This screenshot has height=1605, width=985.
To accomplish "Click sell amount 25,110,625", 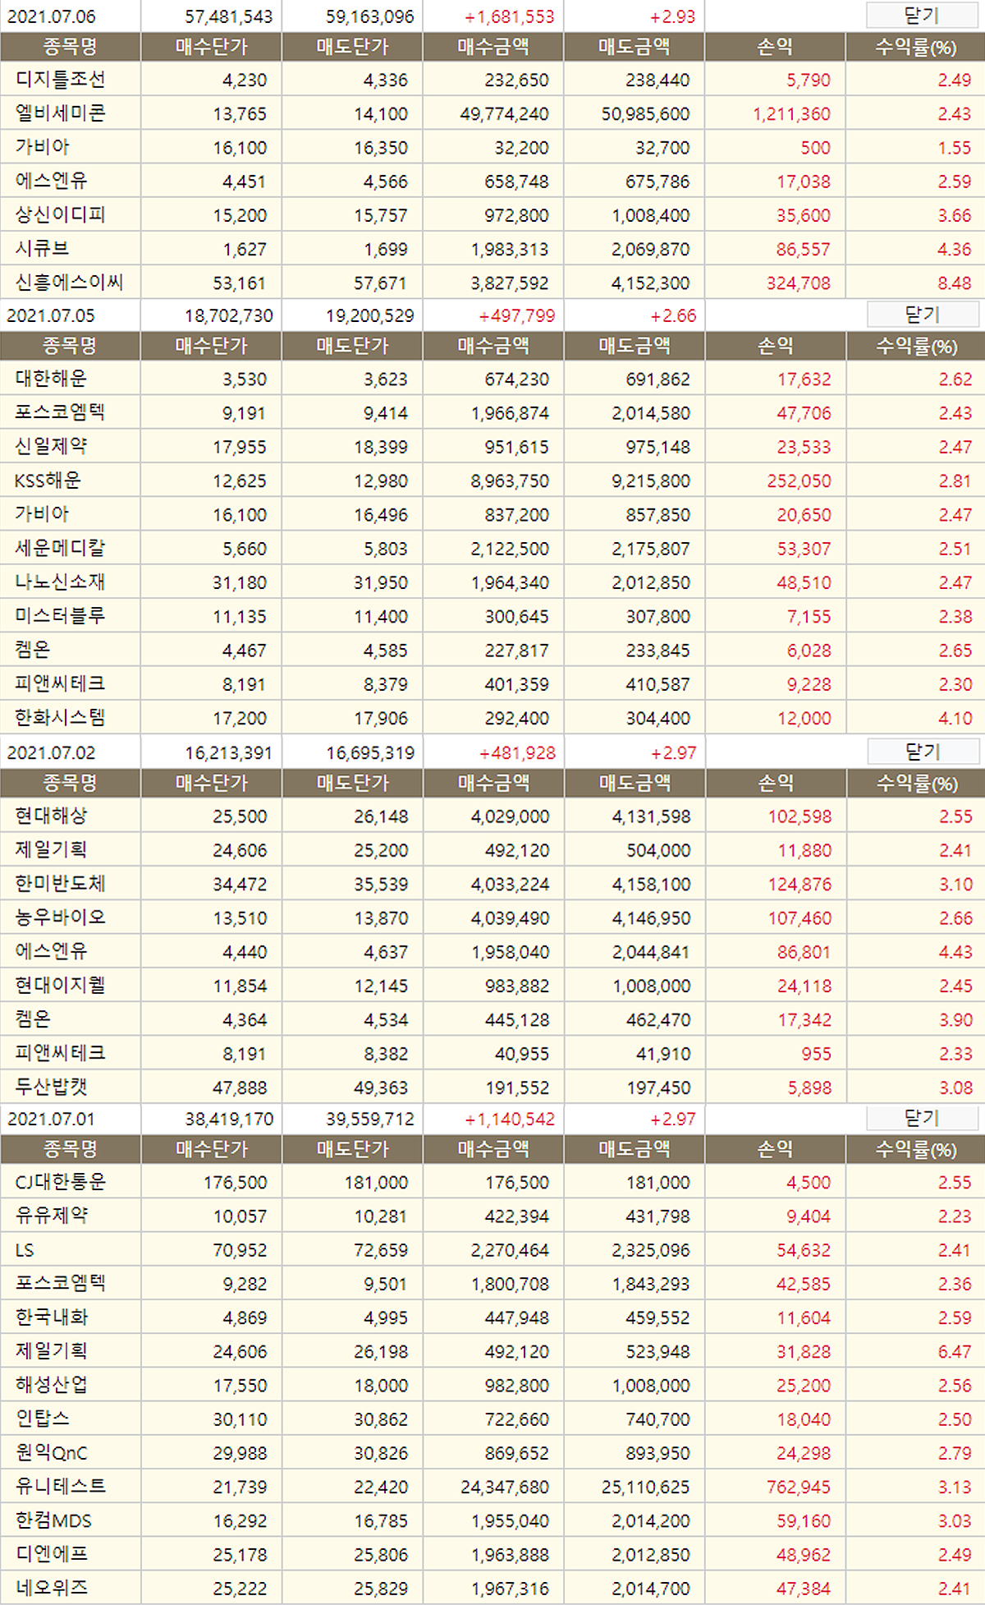I will [645, 1488].
